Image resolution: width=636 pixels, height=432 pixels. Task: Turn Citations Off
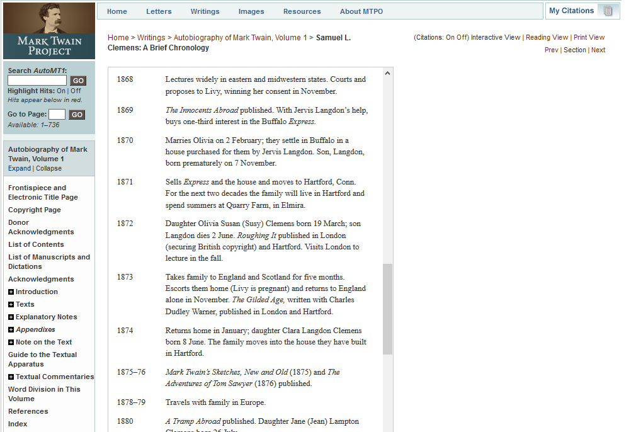pyautogui.click(x=462, y=37)
